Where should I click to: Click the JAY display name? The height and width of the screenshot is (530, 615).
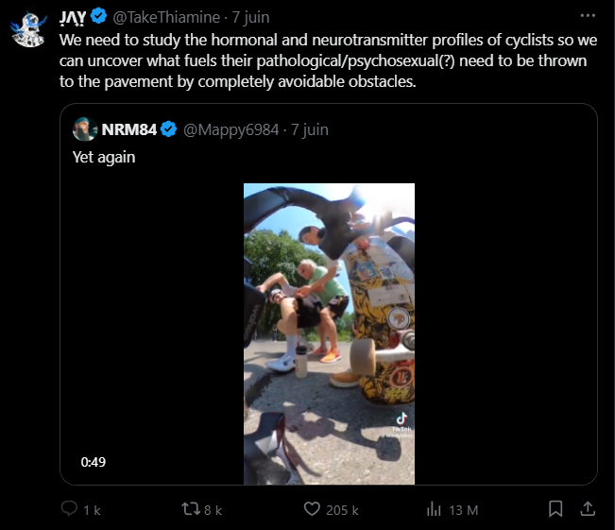click(73, 17)
